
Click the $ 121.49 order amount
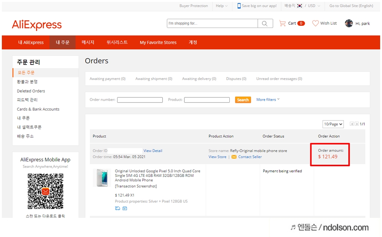(328, 157)
